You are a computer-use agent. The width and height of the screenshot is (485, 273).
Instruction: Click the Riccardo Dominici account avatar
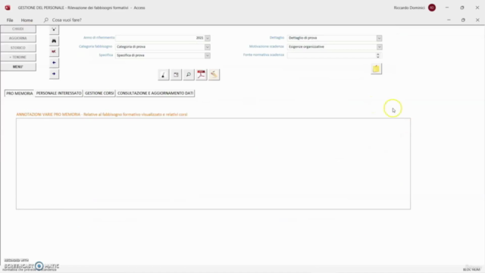(432, 8)
